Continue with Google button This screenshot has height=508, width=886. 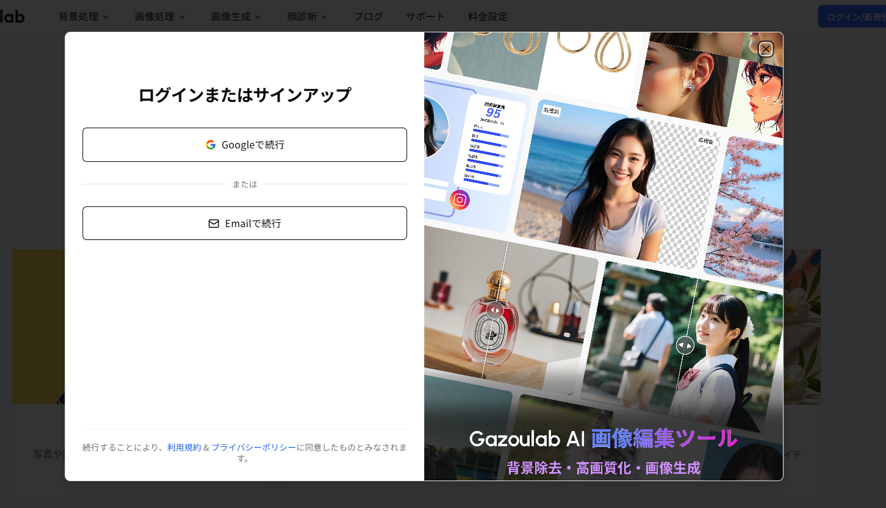click(245, 145)
